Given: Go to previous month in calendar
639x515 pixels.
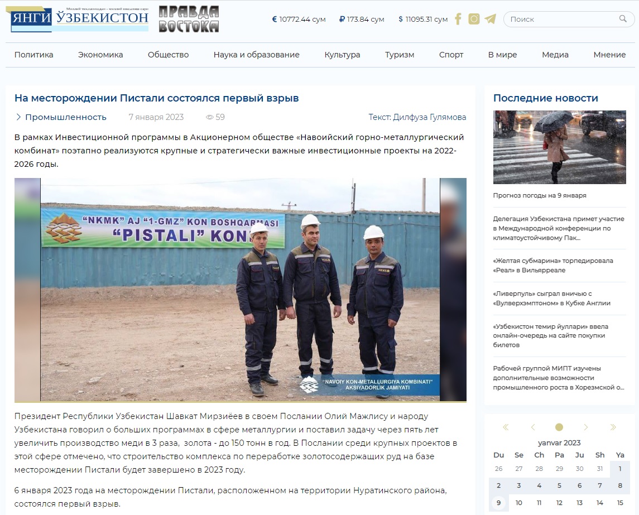Looking at the screenshot, I should coord(532,427).
